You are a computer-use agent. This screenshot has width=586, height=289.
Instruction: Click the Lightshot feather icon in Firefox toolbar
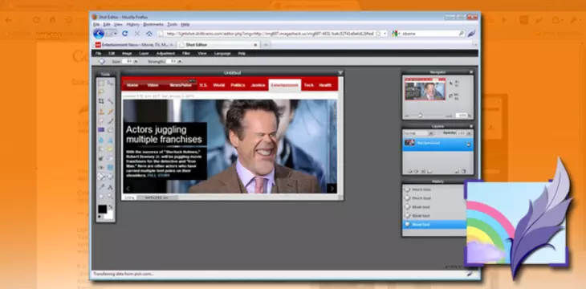click(471, 33)
